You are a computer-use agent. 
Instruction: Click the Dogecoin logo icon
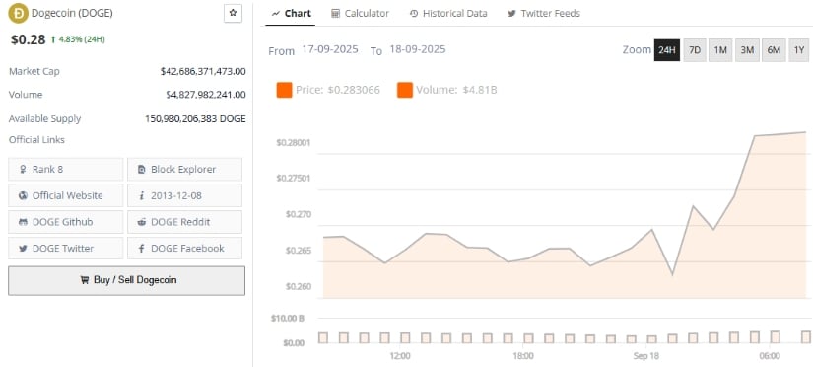point(18,13)
